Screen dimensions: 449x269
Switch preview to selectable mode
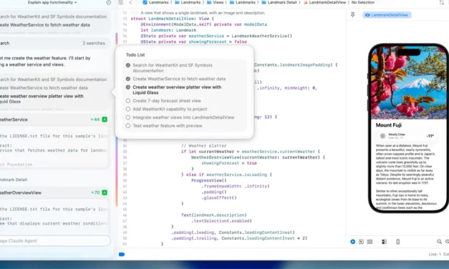pos(361,242)
